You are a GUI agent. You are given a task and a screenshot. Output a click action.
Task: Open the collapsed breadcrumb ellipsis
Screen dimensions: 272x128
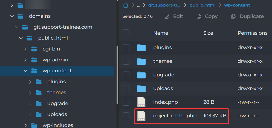point(138,5)
